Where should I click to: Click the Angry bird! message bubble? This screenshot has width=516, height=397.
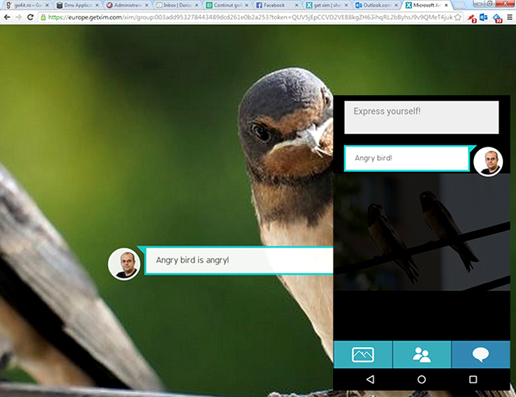coord(407,158)
